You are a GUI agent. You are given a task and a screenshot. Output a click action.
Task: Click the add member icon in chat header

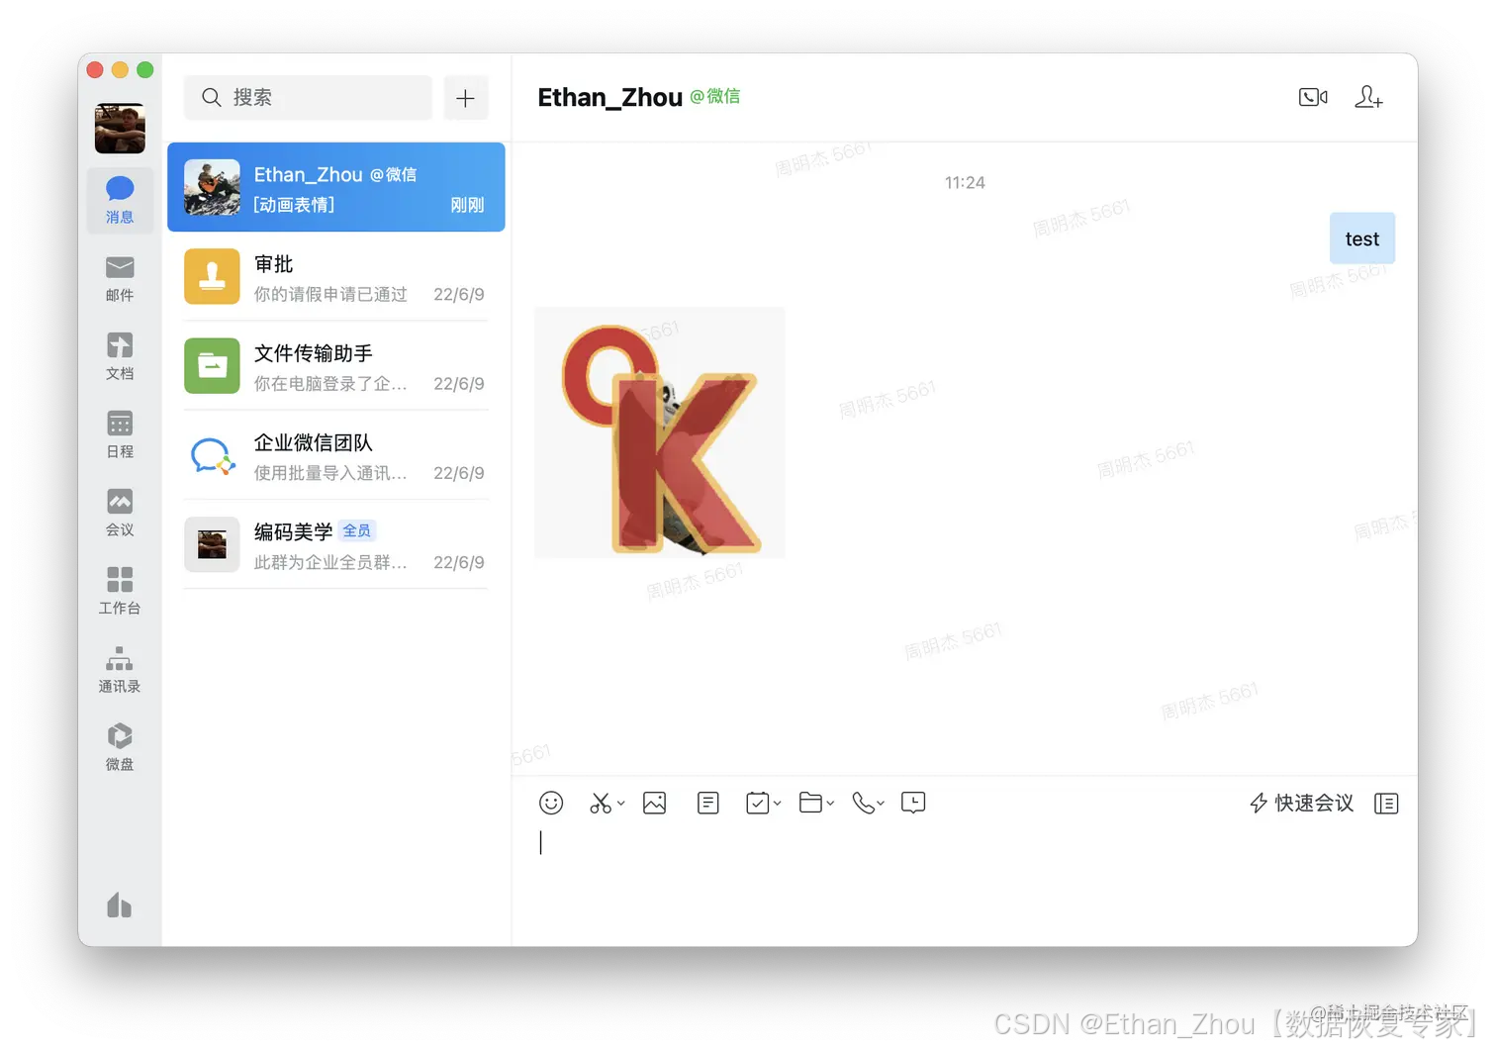(1368, 96)
